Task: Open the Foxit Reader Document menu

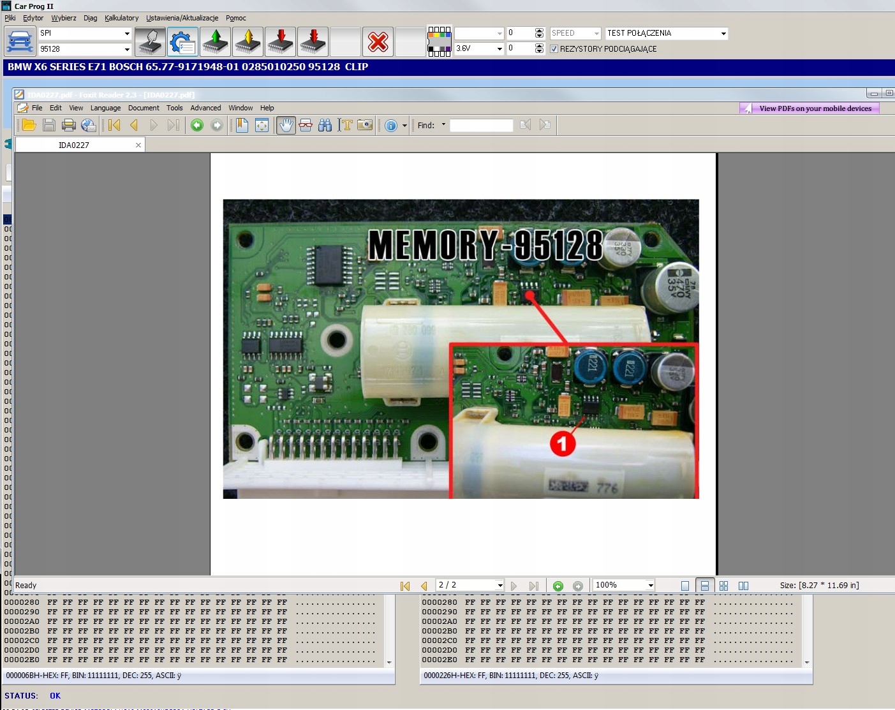Action: 144,108
